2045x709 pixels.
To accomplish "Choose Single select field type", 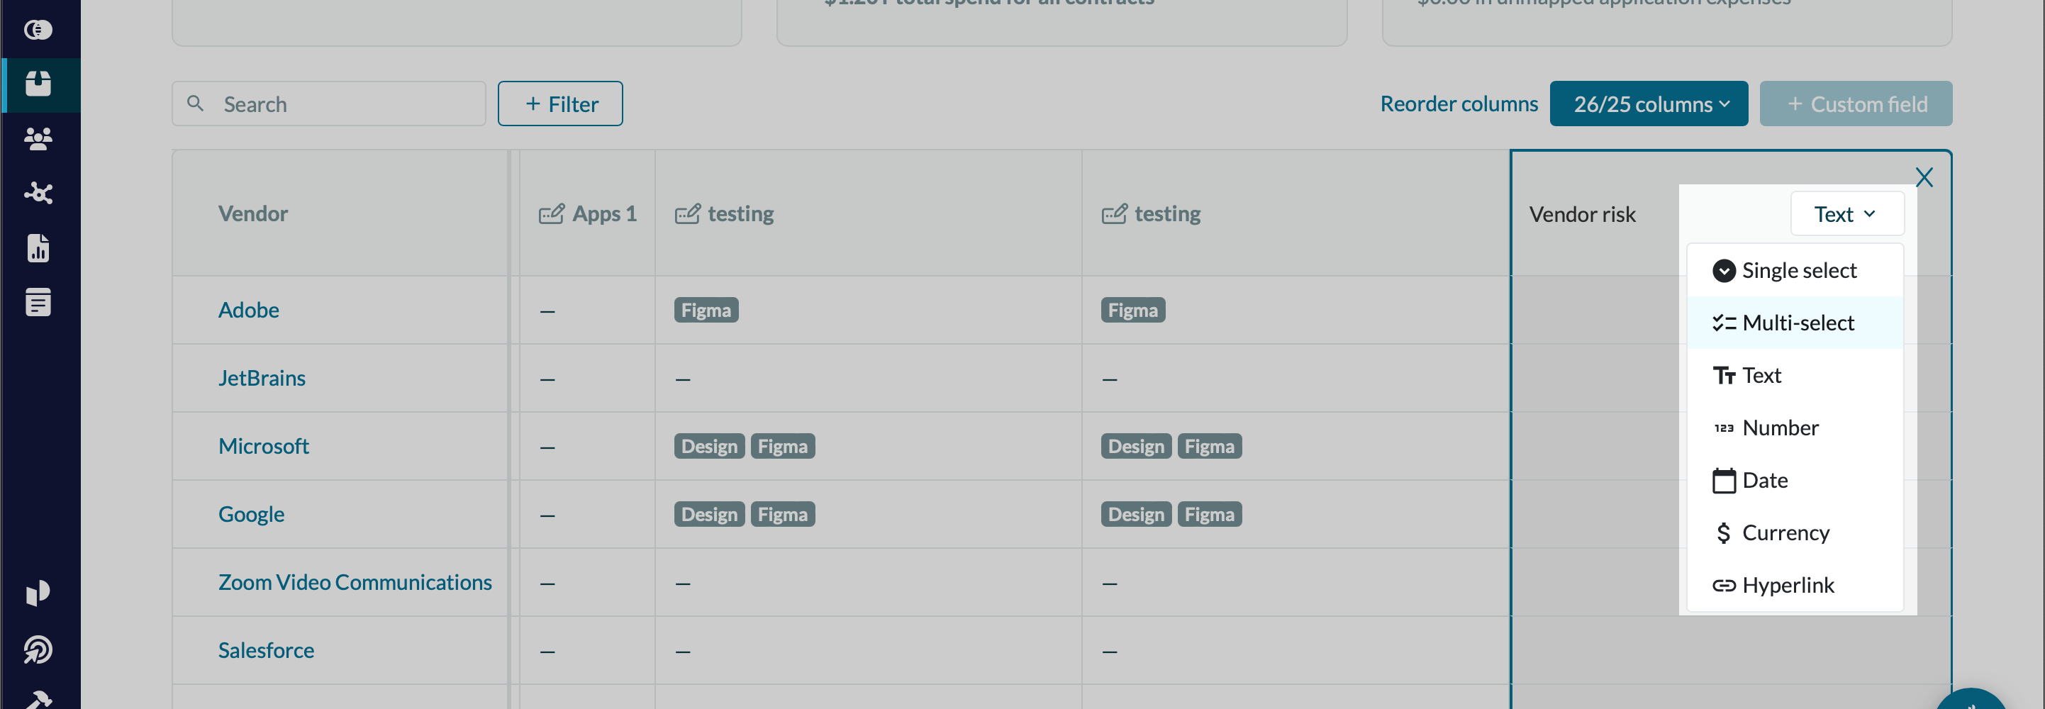I will (1794, 270).
